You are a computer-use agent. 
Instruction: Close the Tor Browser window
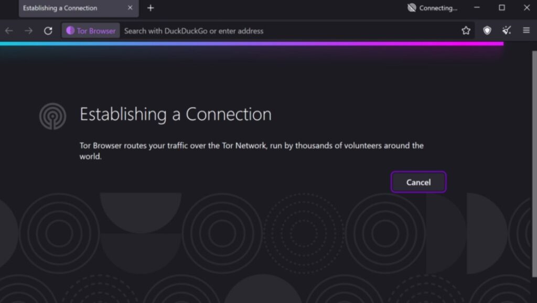point(527,7)
